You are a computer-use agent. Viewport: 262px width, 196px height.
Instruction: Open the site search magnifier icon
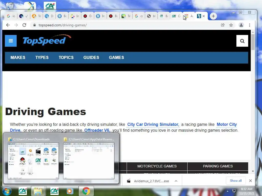click(242, 41)
